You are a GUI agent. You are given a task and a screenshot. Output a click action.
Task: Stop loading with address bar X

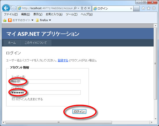click(x=89, y=8)
